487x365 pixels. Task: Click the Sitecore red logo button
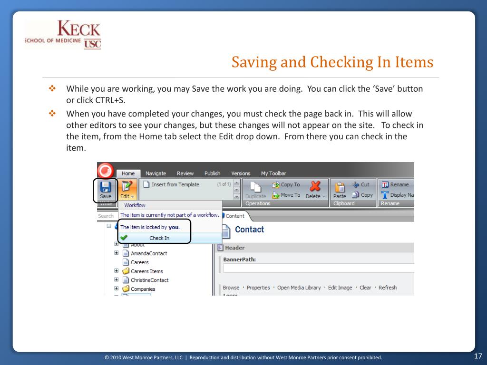click(106, 171)
